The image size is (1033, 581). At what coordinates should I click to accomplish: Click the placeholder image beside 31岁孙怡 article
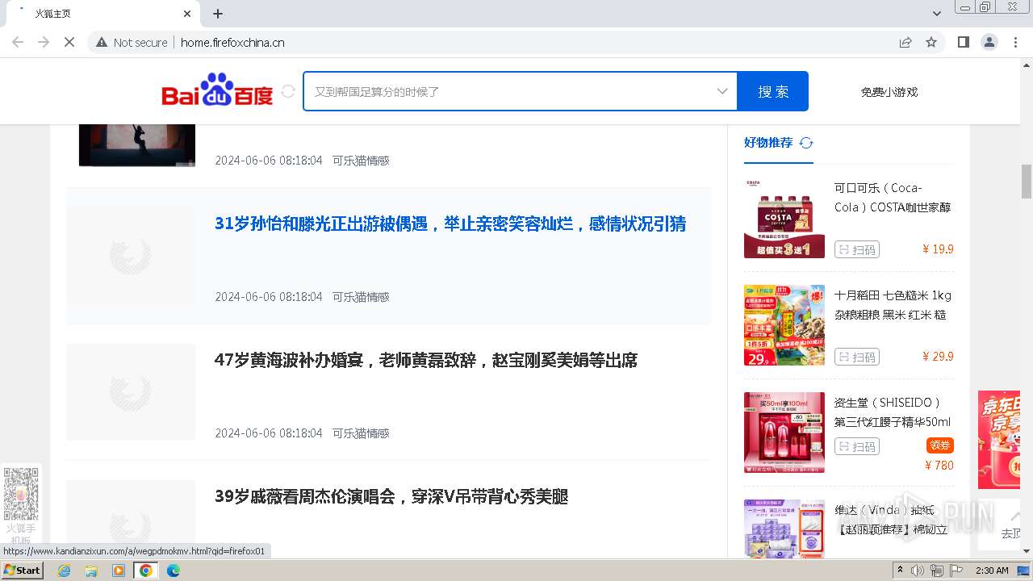point(131,256)
